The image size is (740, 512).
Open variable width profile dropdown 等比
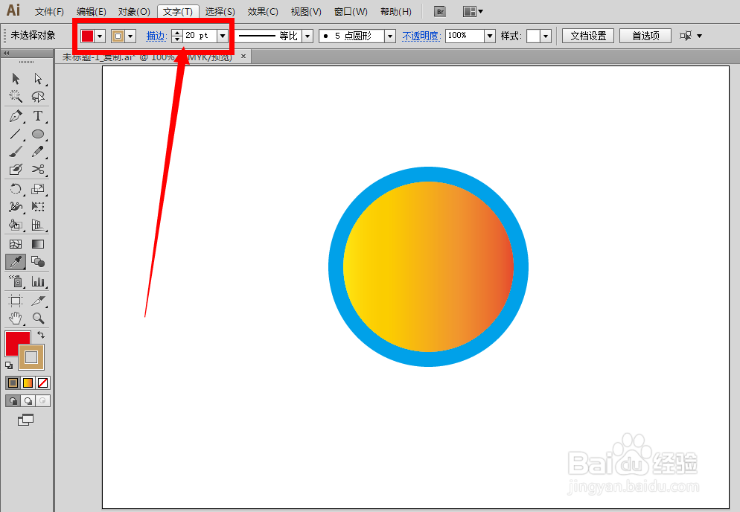(307, 36)
